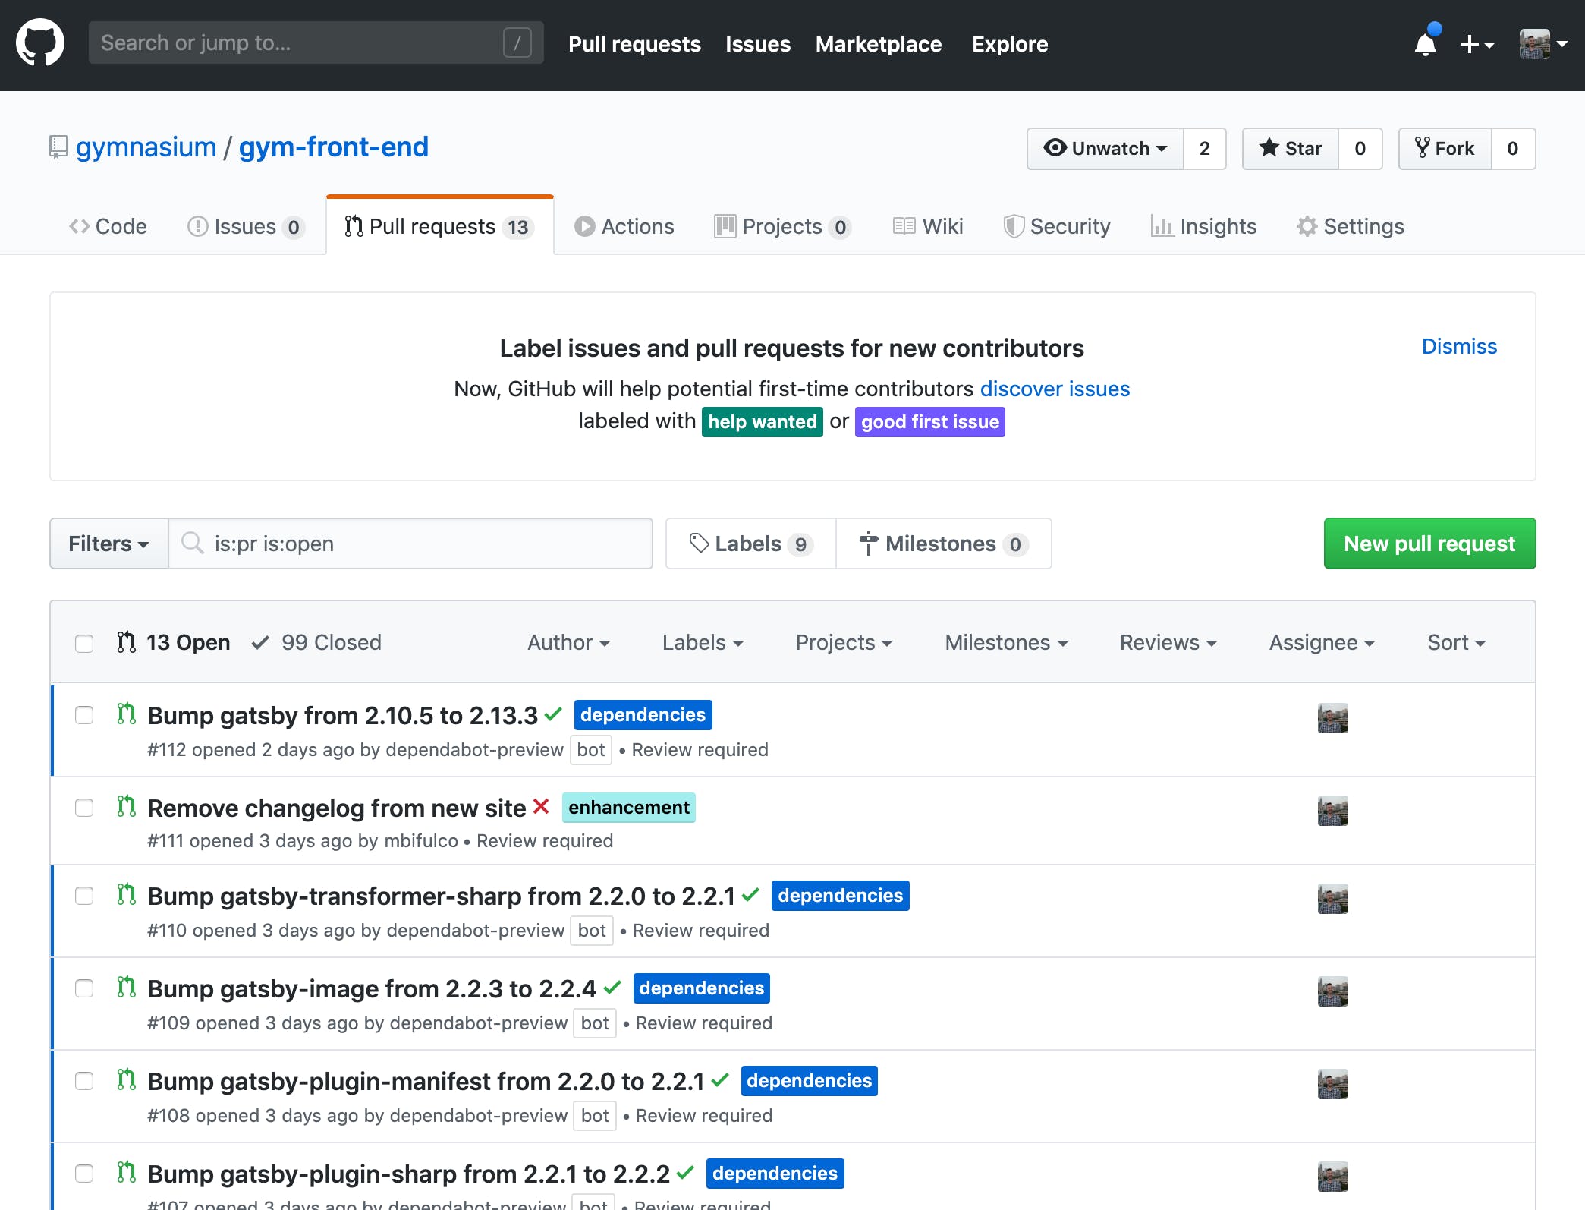1585x1210 pixels.
Task: Click the failed status X on Remove changelog PR
Action: [x=541, y=806]
